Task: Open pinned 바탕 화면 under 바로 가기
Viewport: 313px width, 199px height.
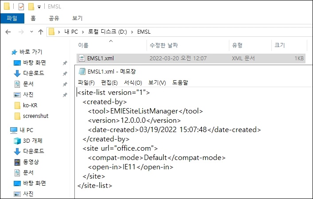Action: click(35, 63)
